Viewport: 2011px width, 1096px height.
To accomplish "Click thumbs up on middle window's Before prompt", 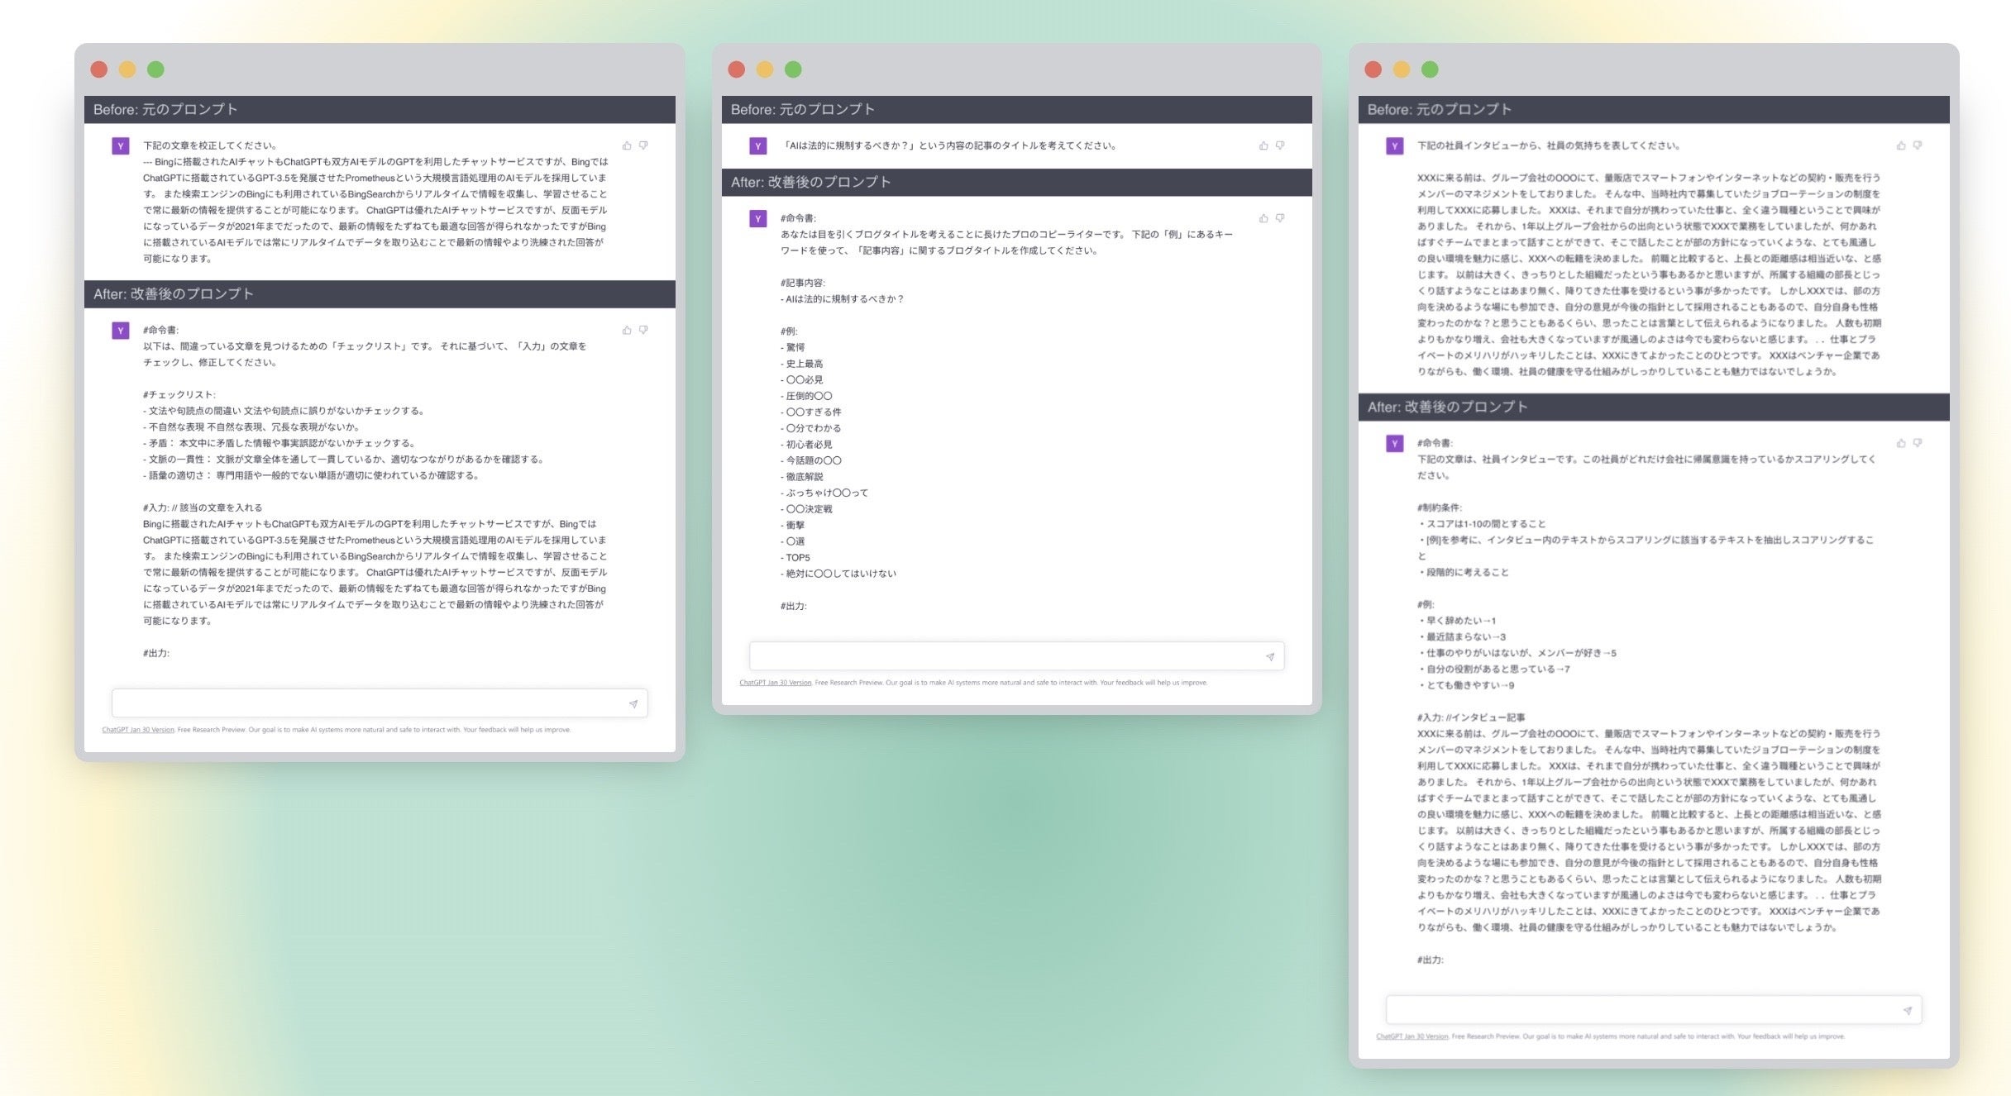I will coord(1263,145).
